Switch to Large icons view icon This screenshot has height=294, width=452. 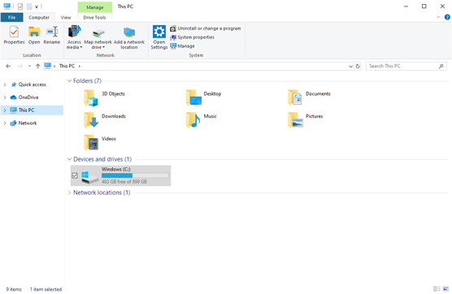click(446, 289)
